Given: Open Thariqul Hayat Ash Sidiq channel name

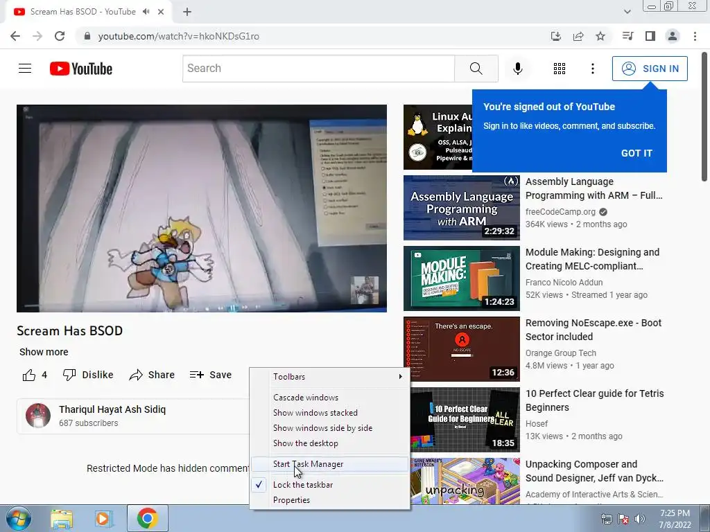Looking at the screenshot, I should point(112,409).
